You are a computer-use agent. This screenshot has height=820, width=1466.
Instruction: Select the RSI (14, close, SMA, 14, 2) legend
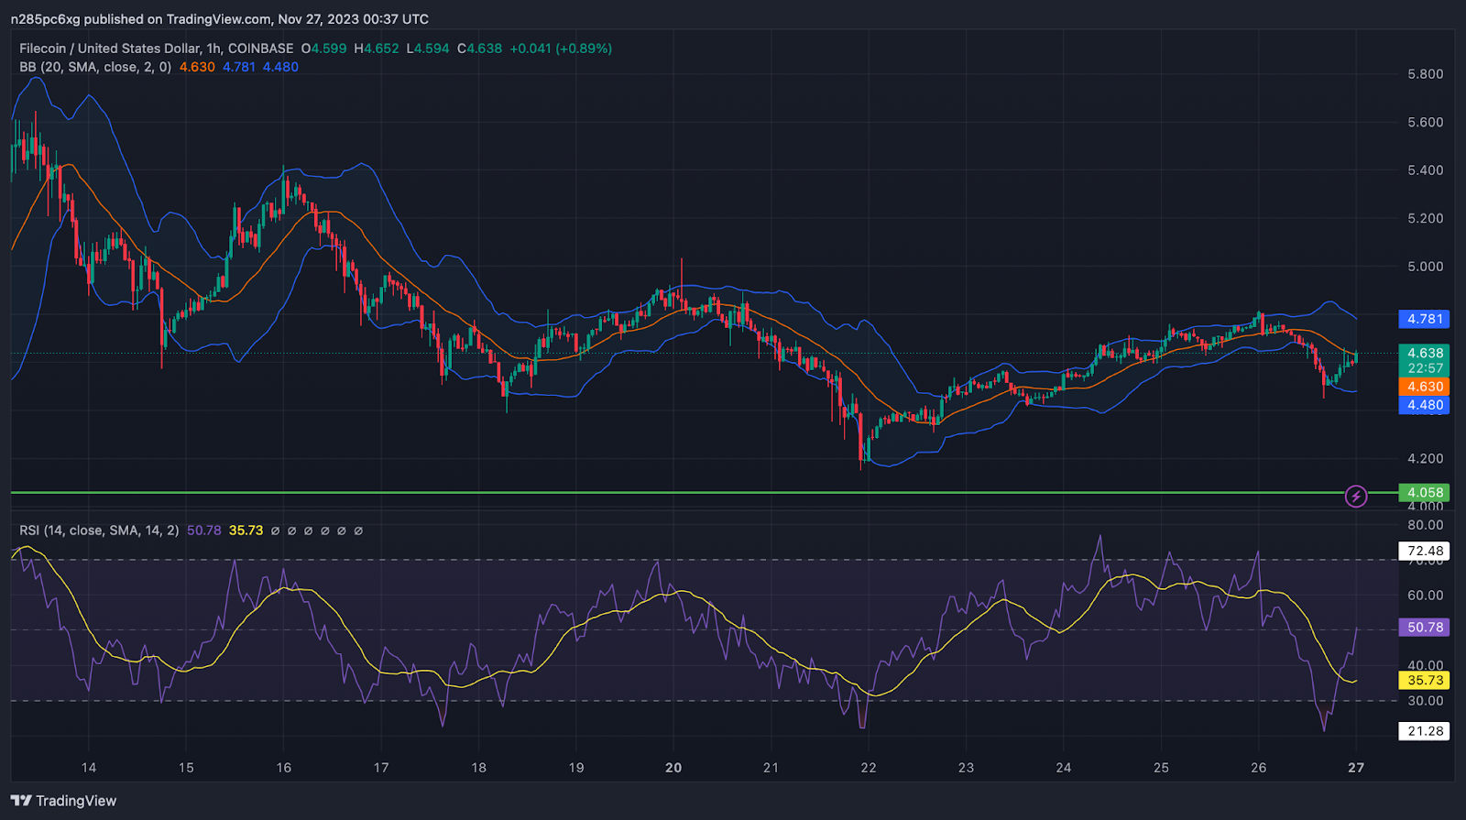pyautogui.click(x=99, y=530)
